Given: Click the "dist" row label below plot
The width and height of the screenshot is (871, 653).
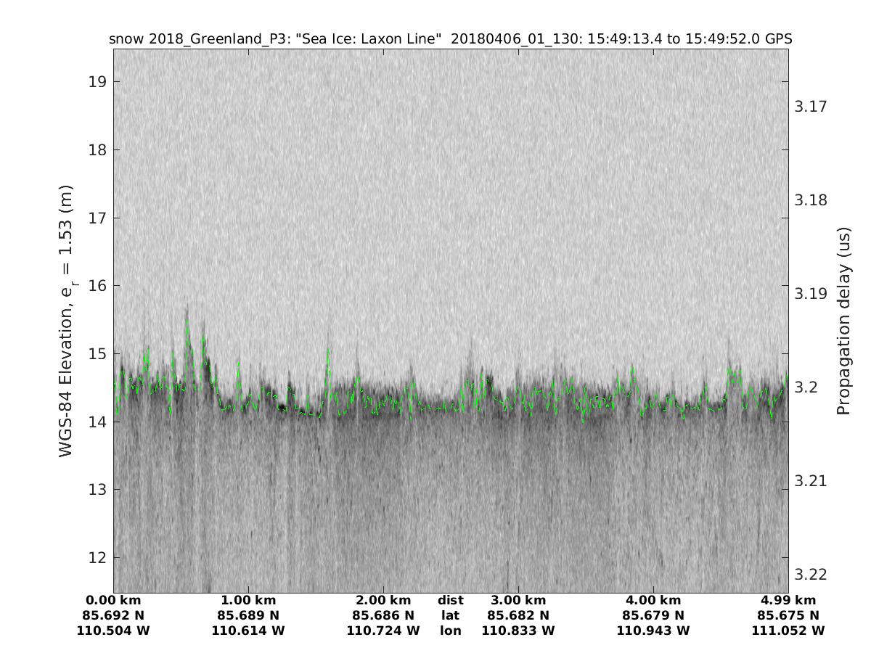Looking at the screenshot, I should pos(450,601).
